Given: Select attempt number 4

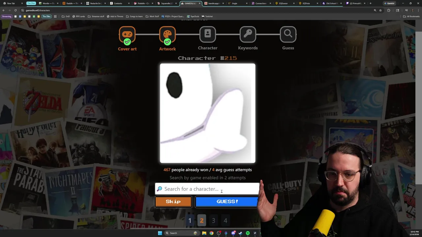Looking at the screenshot, I should tap(226, 221).
